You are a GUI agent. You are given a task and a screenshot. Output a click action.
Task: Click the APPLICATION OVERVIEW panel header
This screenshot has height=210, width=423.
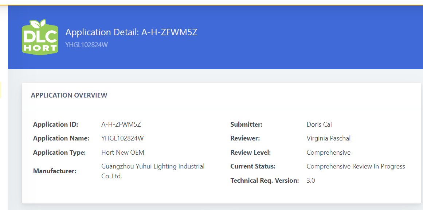(x=69, y=95)
